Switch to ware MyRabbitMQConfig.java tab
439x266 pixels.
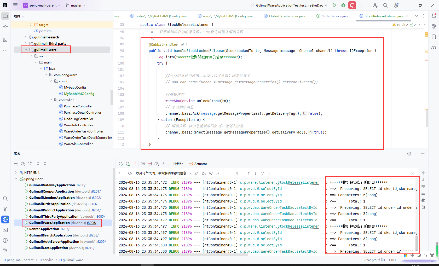coord(225,16)
